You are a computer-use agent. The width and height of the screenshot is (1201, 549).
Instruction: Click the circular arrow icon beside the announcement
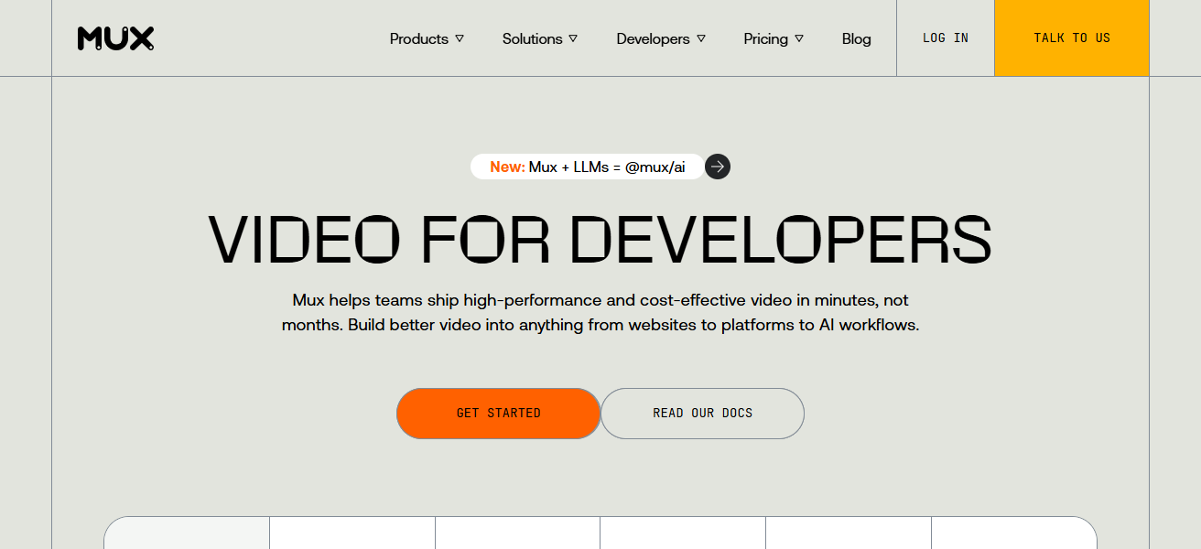pos(718,167)
